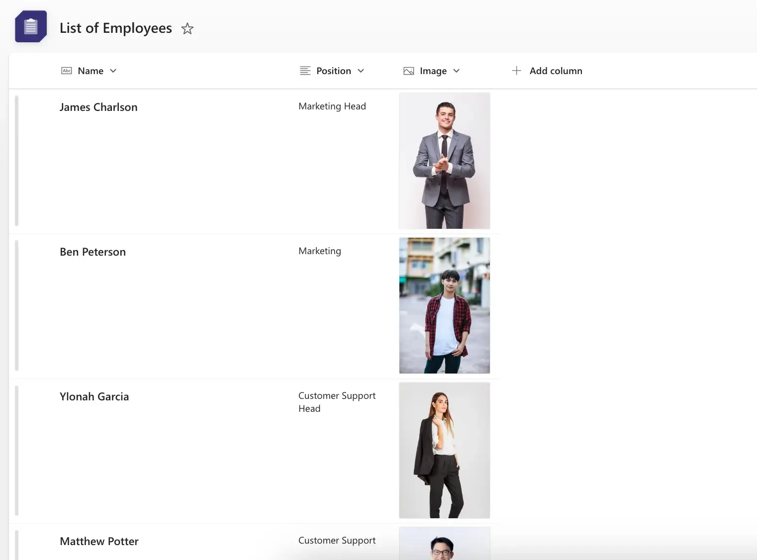Open the James Charlson item

pos(98,107)
